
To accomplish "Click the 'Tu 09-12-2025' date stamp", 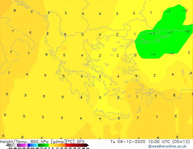I will (x=128, y=142).
